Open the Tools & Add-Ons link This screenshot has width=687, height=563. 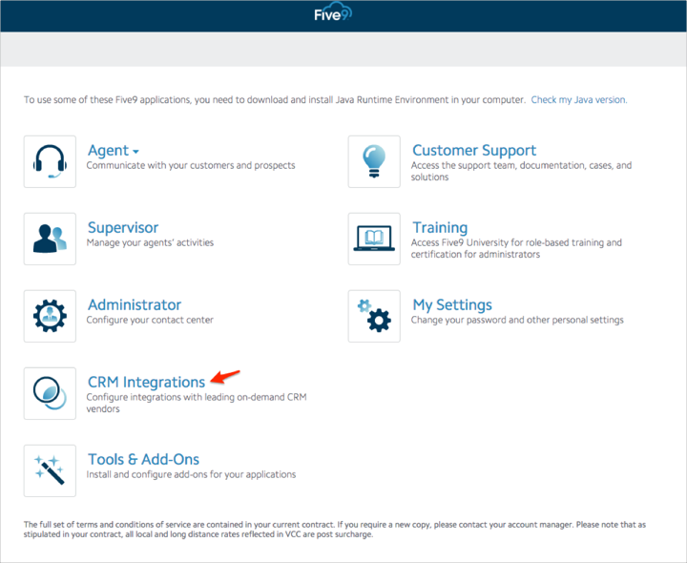pos(143,460)
